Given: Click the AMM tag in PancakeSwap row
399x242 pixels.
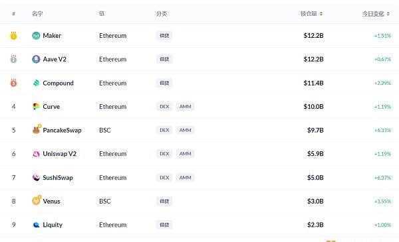Looking at the screenshot, I should click(x=185, y=130).
